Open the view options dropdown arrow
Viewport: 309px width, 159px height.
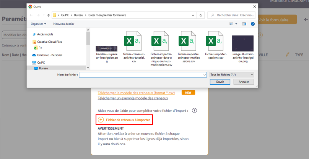point(236,24)
